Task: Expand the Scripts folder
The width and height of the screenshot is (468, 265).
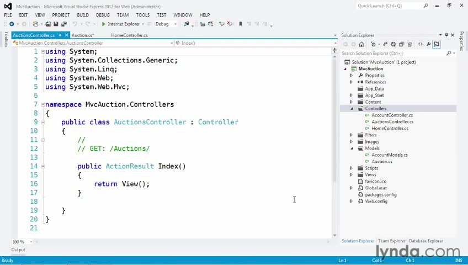Action: [352, 168]
